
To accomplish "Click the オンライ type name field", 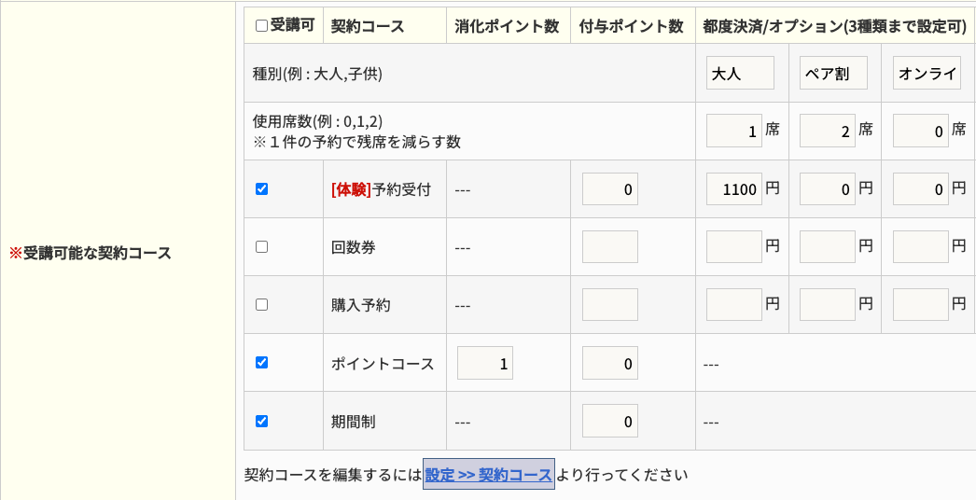I will click(927, 73).
